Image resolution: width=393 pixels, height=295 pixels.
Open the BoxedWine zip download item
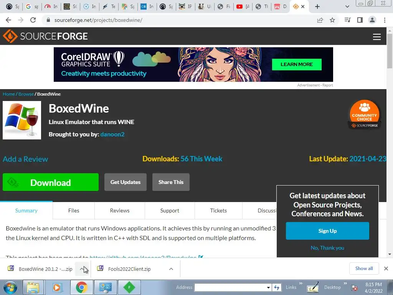tap(41, 269)
